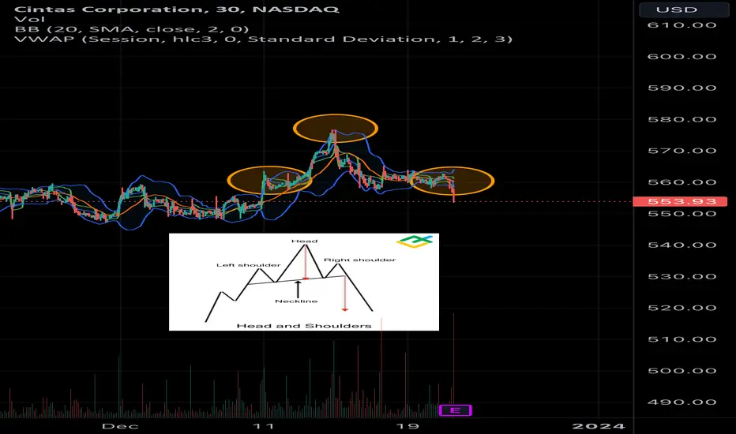Click the Dec date label on time axis
This screenshot has width=736, height=434.
[x=120, y=426]
